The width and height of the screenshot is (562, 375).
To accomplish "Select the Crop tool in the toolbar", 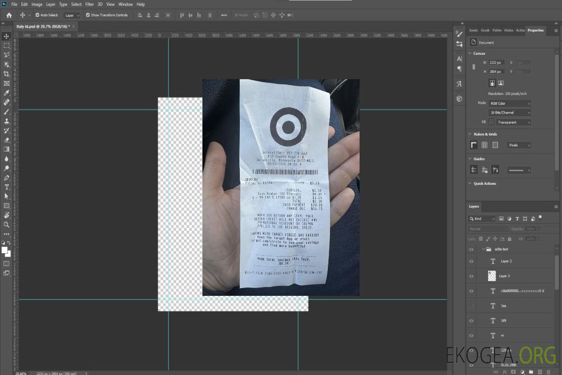I will coord(7,74).
